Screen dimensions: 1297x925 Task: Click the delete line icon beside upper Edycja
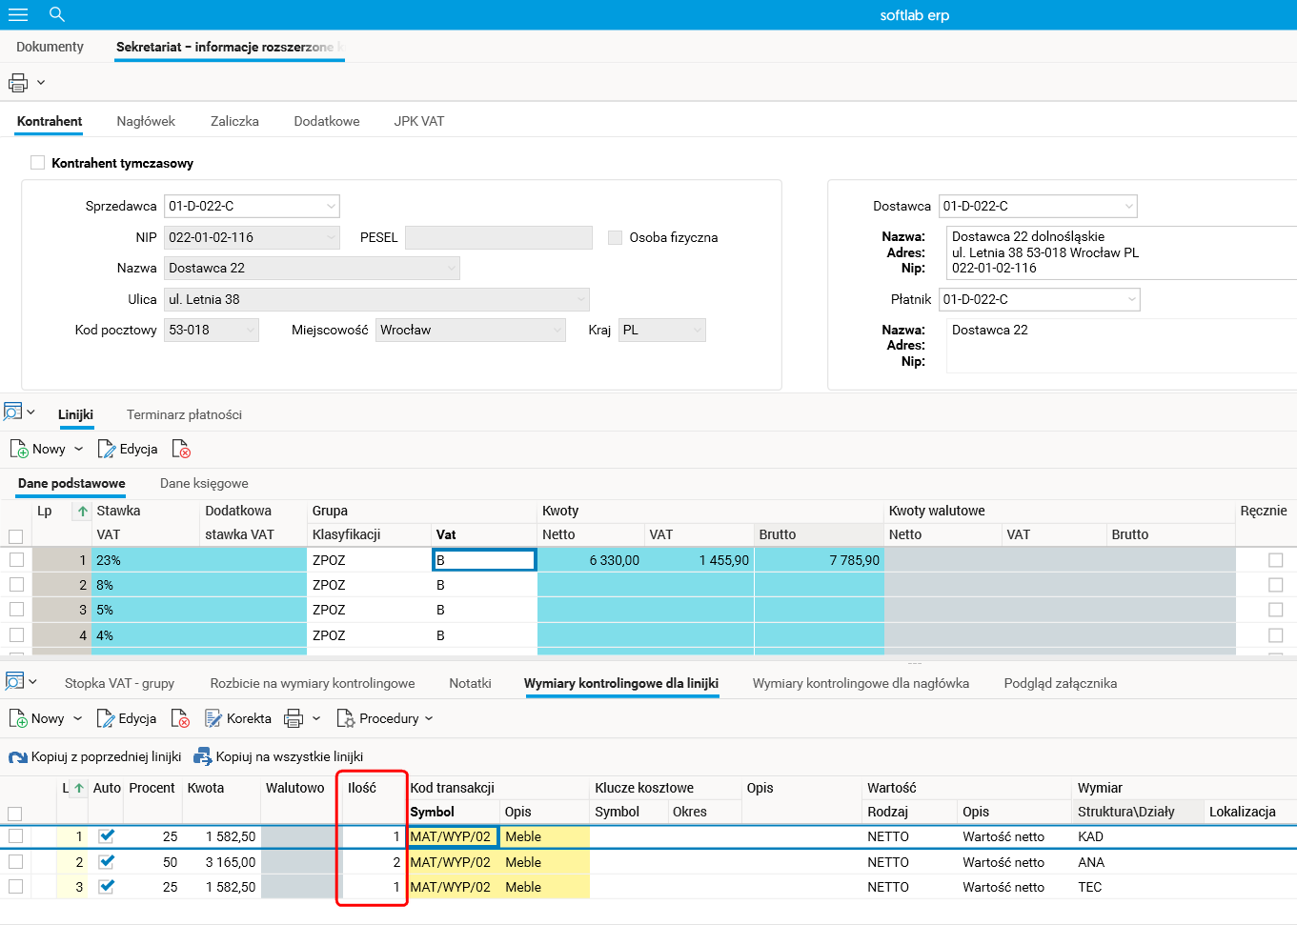pyautogui.click(x=181, y=450)
